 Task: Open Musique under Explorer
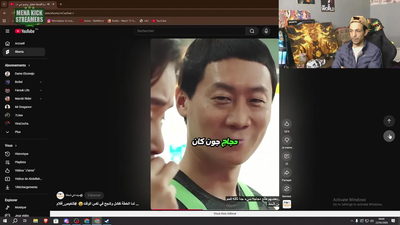click(24, 207)
